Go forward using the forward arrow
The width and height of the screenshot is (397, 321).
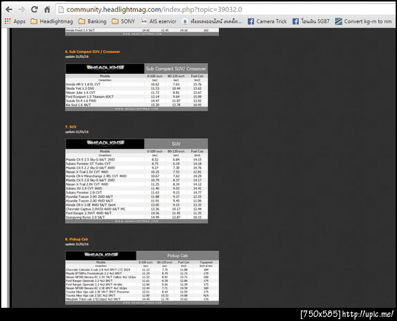click(22, 10)
